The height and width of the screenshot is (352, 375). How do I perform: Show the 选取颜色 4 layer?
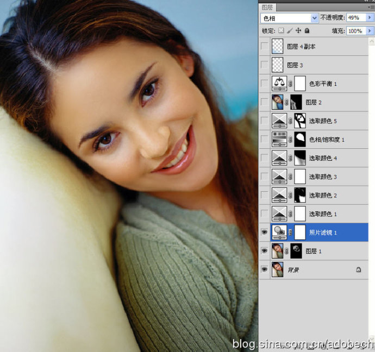click(x=265, y=158)
